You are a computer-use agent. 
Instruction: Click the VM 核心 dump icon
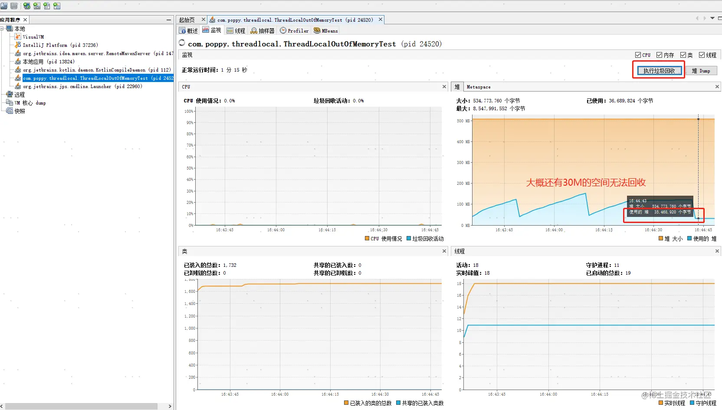[x=10, y=103]
